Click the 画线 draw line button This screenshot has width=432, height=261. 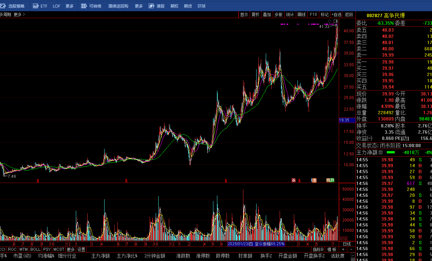pyautogui.click(x=301, y=14)
